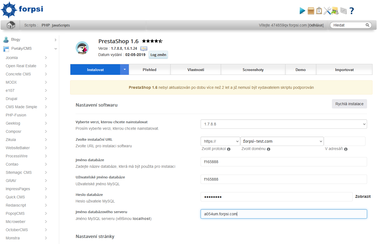Image resolution: width=378 pixels, height=244 pixels.
Task: Select Composr in sidebar
Action: tap(13, 131)
